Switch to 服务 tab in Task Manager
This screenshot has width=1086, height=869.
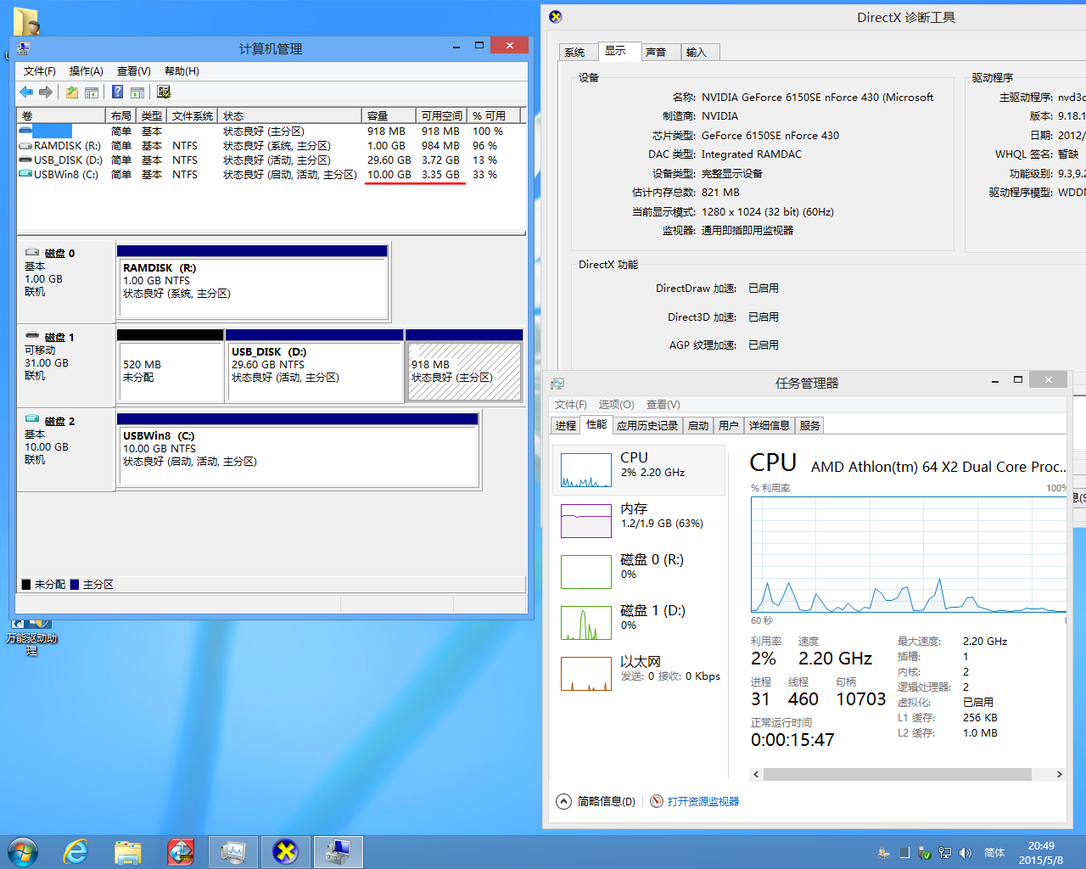[x=810, y=426]
